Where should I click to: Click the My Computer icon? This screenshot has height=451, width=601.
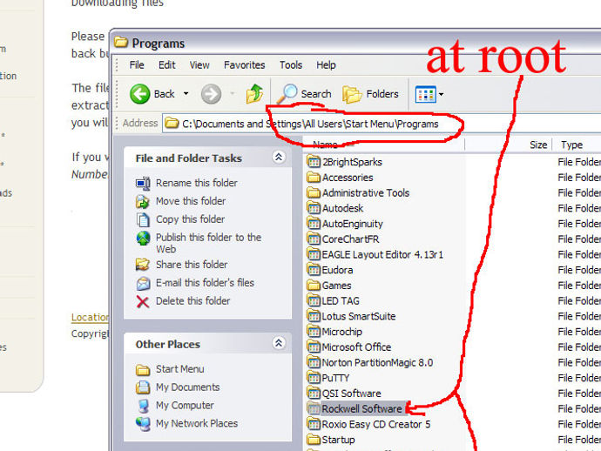[x=144, y=406]
